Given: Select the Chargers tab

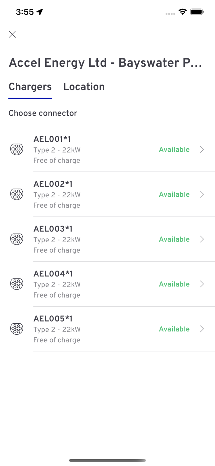Looking at the screenshot, I should click(30, 87).
